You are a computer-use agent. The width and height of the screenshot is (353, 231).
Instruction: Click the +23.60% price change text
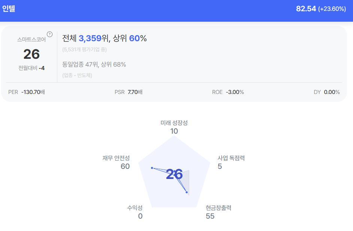(332, 9)
